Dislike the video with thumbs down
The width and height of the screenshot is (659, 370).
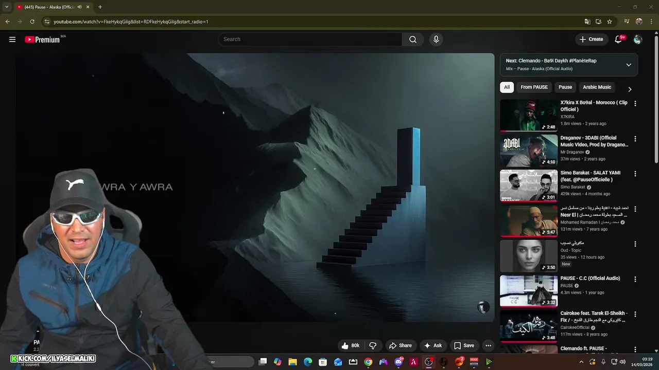point(373,346)
